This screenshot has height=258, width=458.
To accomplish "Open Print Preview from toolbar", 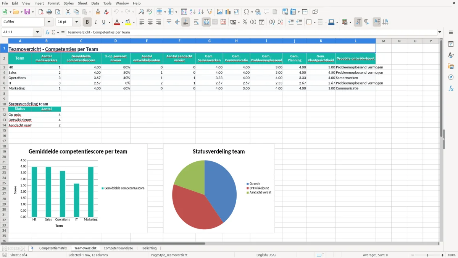I will click(58, 12).
